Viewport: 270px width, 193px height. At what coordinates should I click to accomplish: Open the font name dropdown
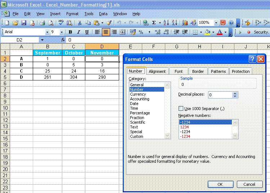(x=47, y=32)
